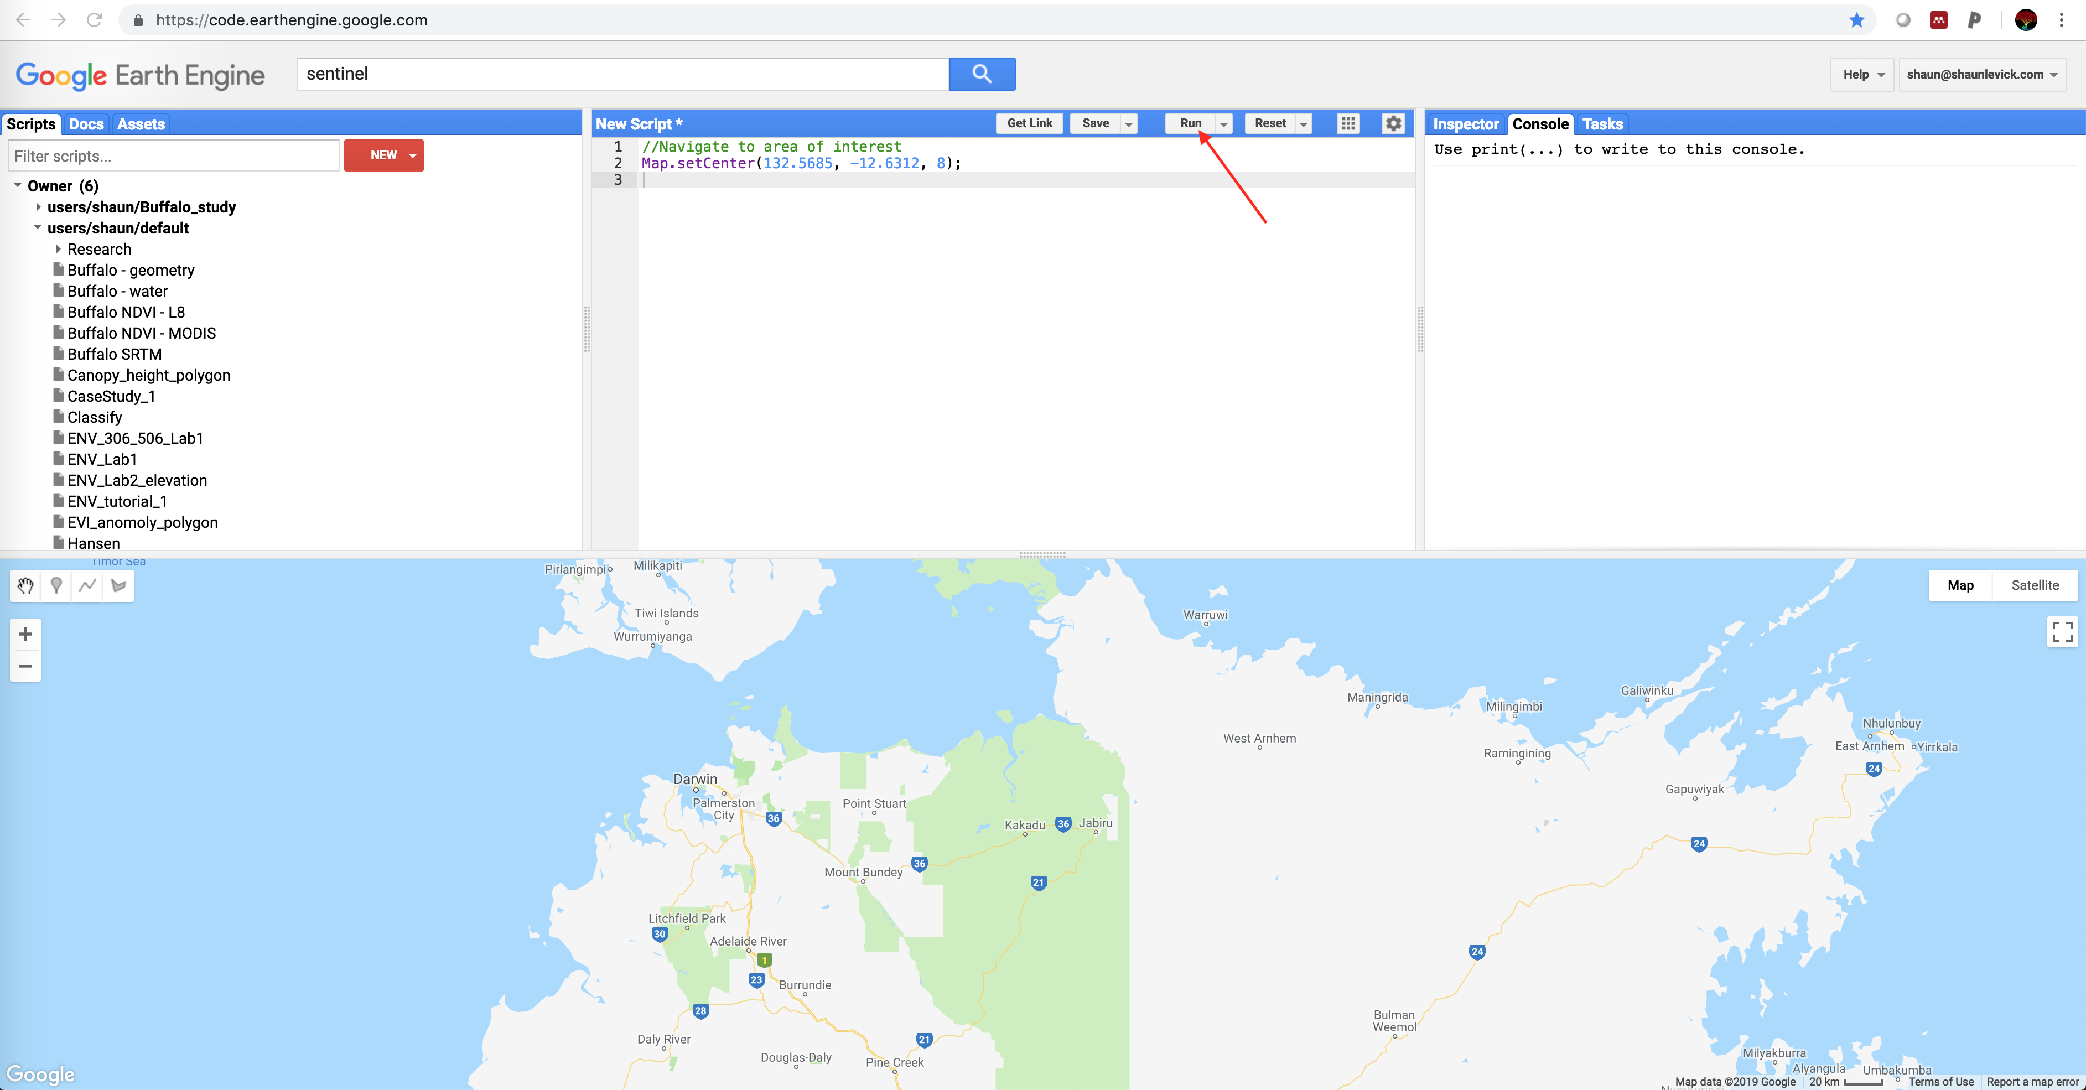Screen dimensions: 2086x1090
Task: Select the Buffalo NDVI - L8 script
Action: click(x=127, y=312)
